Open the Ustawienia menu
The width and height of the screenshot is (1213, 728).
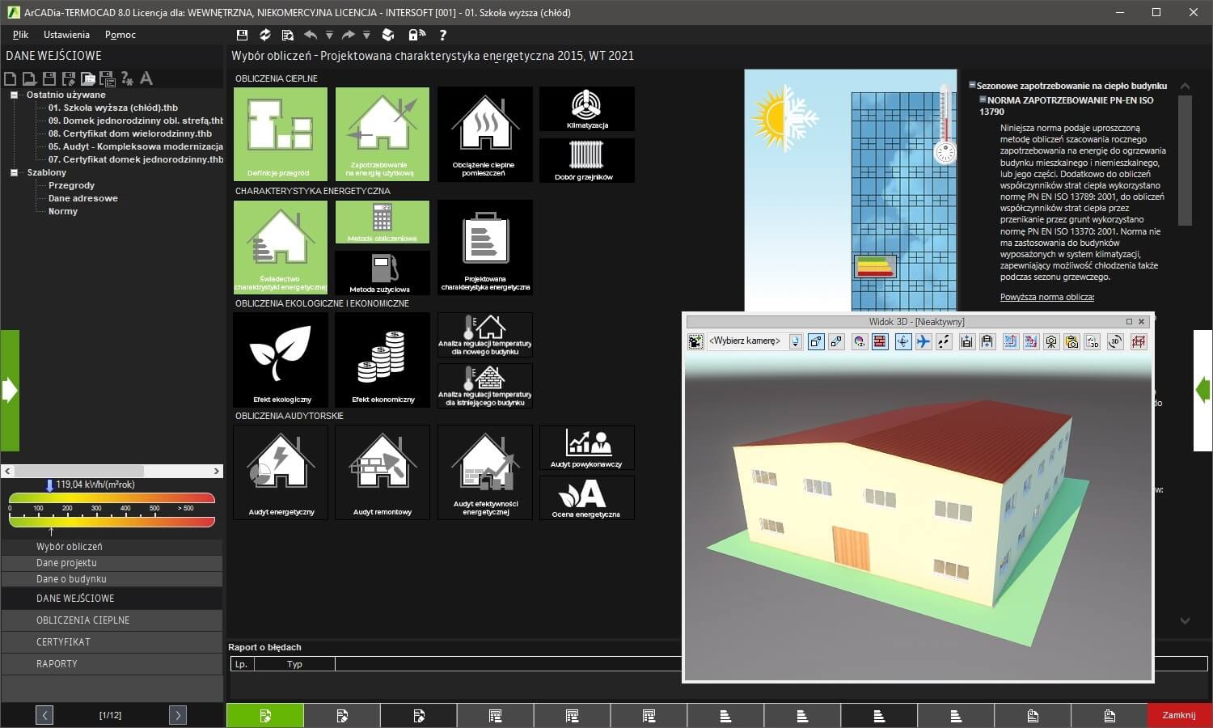[x=66, y=35]
